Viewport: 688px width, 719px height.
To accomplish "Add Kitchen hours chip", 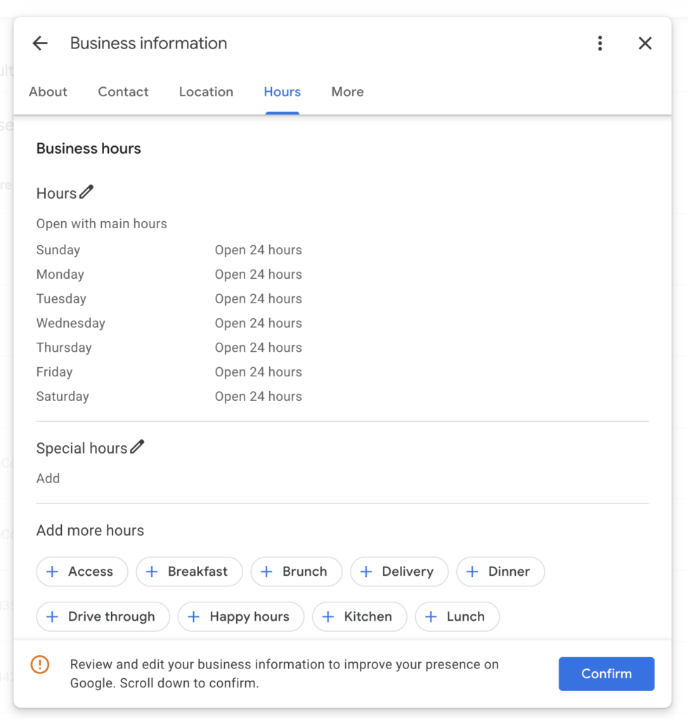I will 359,616.
